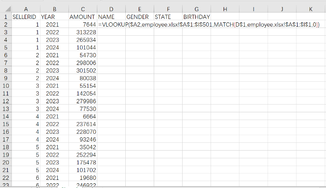Click the AMOUNT header cell
Screen dimensions: 326x188
coord(83,17)
